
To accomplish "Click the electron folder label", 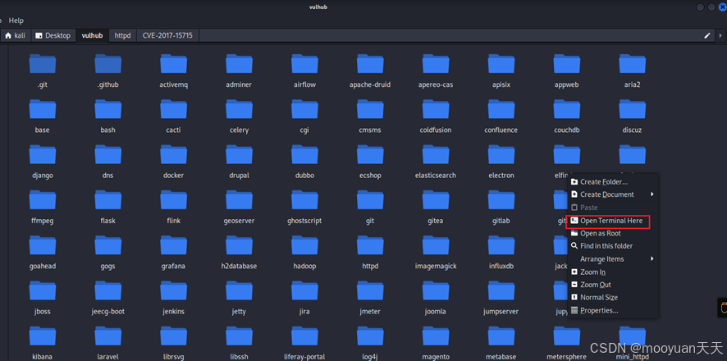I will (x=501, y=176).
